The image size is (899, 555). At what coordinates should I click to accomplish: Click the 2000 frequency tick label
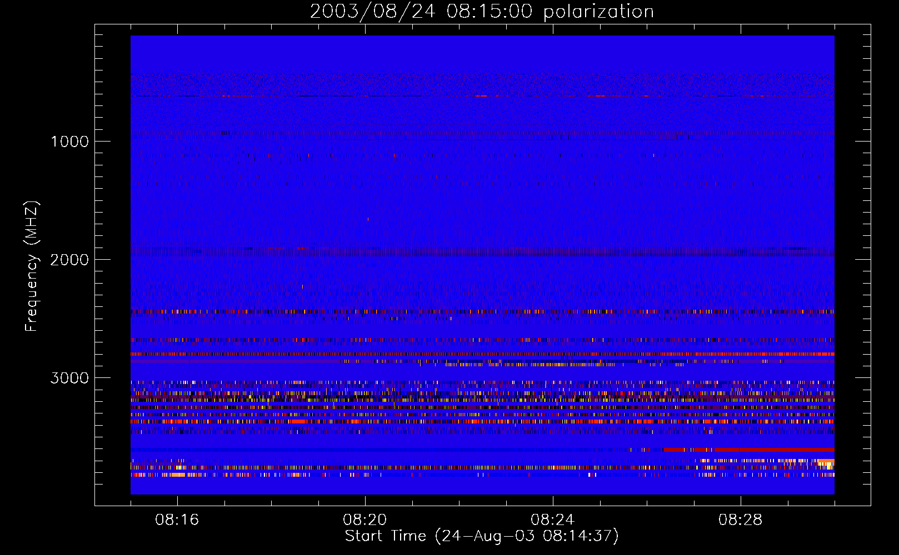(x=70, y=259)
